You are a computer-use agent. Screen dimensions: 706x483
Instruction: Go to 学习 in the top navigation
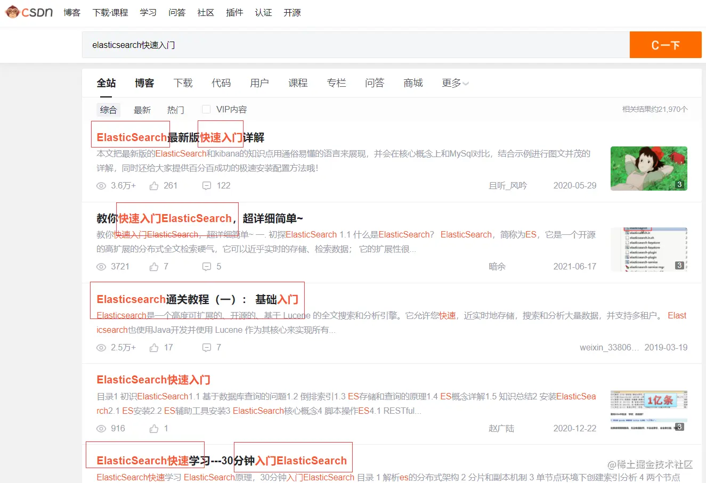pos(148,12)
